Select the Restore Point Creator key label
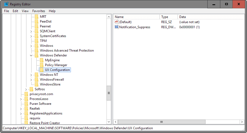 point(45,123)
